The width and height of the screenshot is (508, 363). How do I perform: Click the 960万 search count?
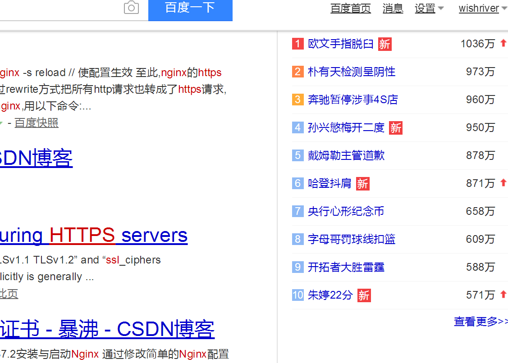(x=481, y=100)
